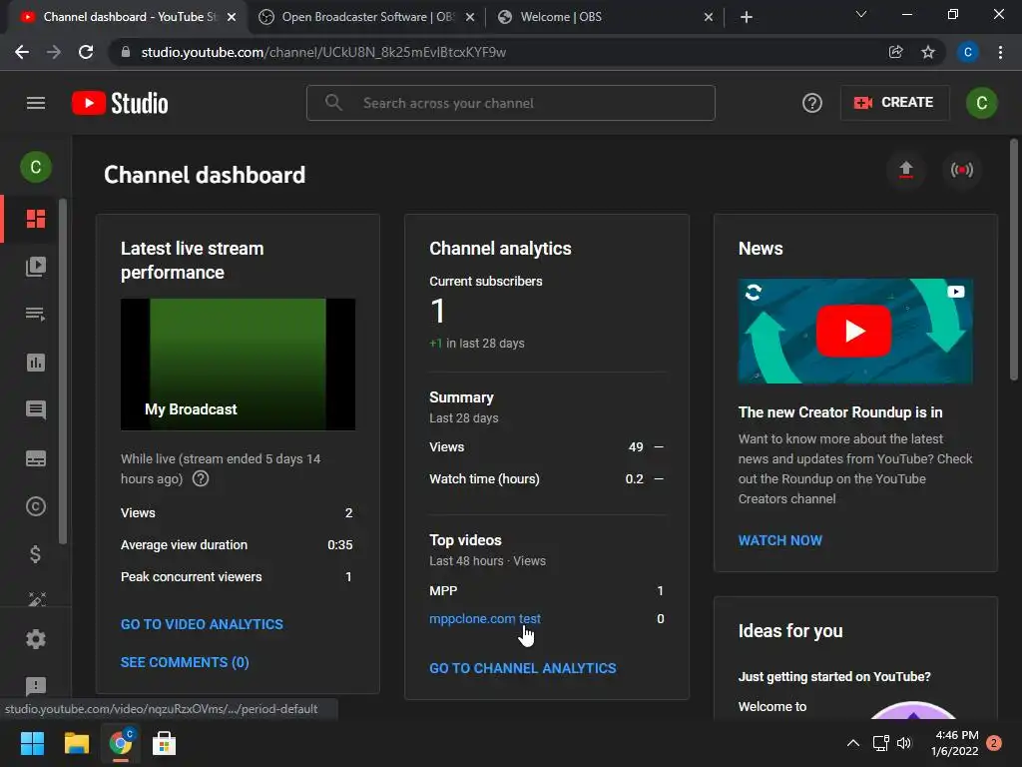The height and width of the screenshot is (767, 1022).
Task: Click the search magnifier icon
Action: (x=333, y=103)
